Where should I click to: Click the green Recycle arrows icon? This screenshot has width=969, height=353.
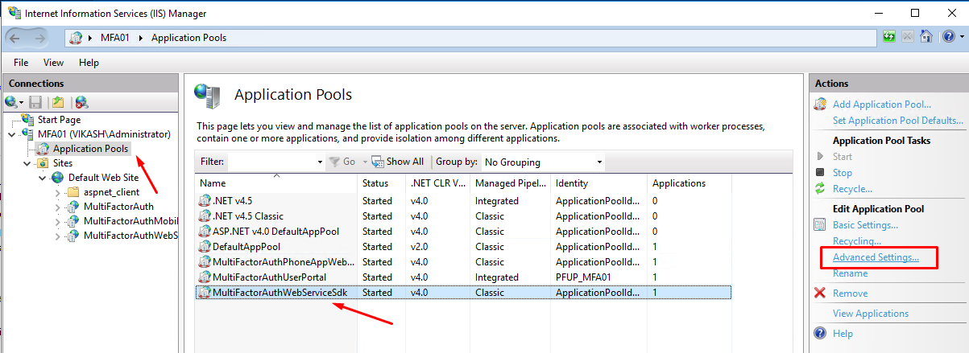[x=820, y=188]
